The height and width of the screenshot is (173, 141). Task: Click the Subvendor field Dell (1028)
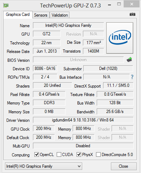[x=108, y=68]
